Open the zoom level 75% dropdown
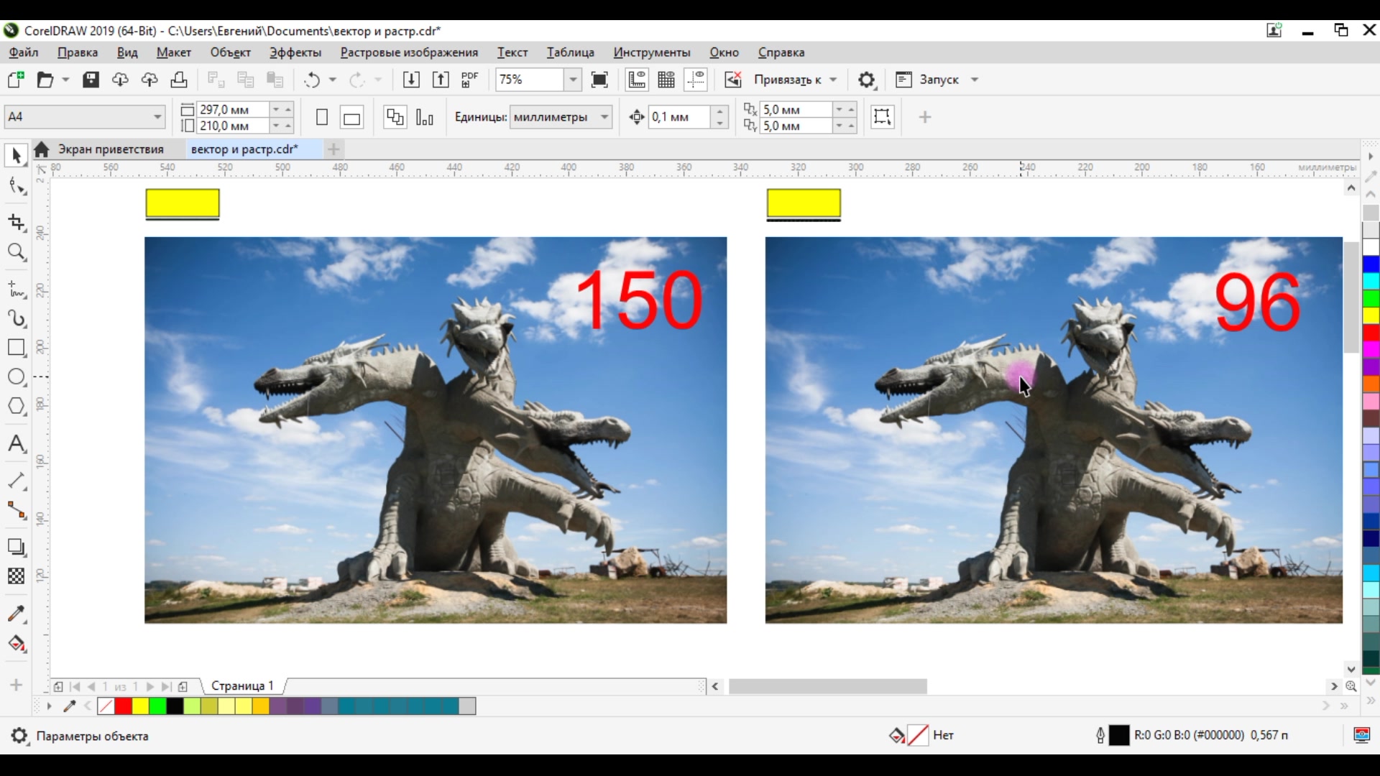The width and height of the screenshot is (1380, 776). (x=573, y=80)
